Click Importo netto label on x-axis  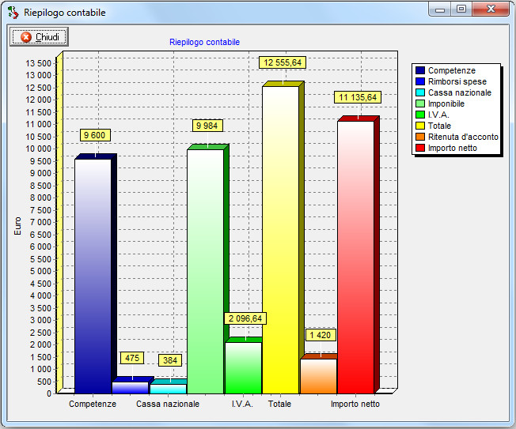click(x=355, y=404)
